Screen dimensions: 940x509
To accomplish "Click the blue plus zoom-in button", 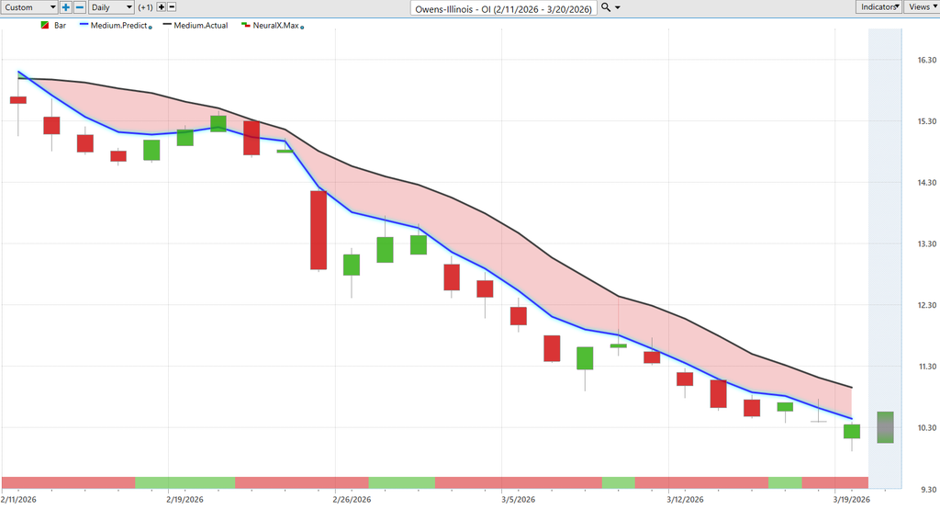I will coord(66,7).
